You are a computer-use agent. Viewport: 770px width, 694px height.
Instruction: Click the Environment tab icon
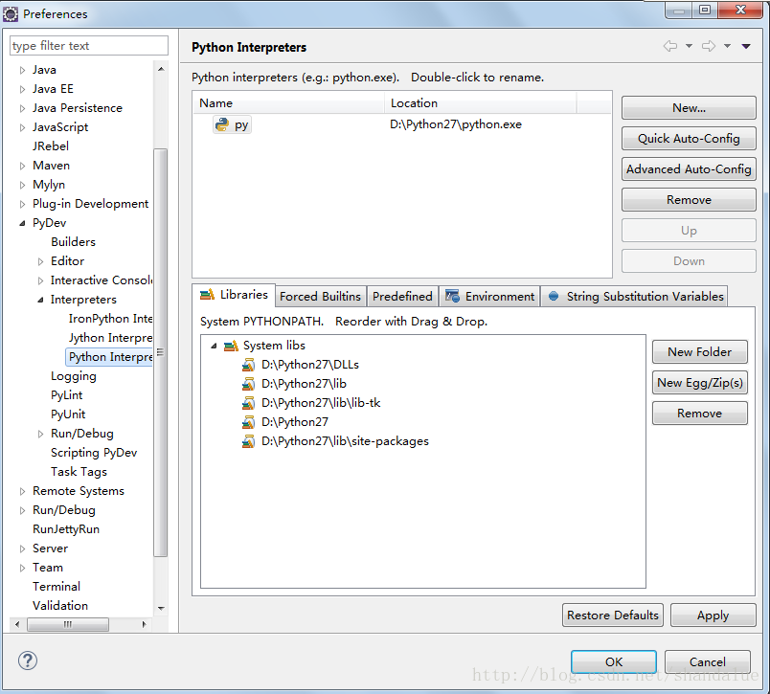pos(452,296)
